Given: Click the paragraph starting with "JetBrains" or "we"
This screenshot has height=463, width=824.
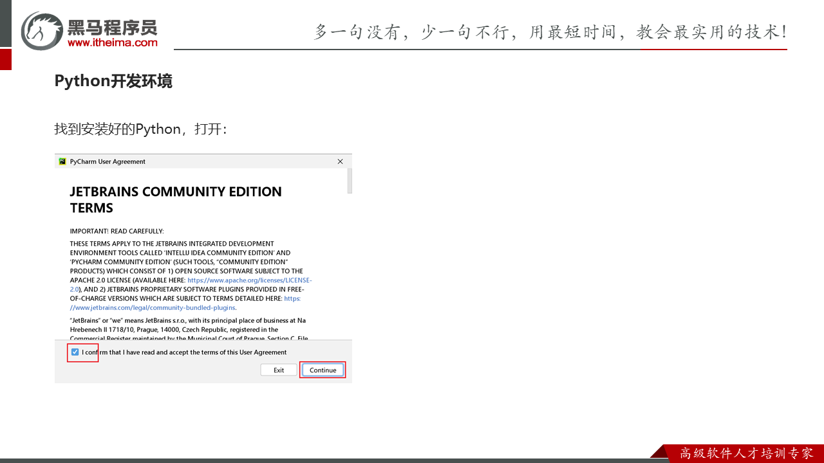Looking at the screenshot, I should (x=187, y=329).
